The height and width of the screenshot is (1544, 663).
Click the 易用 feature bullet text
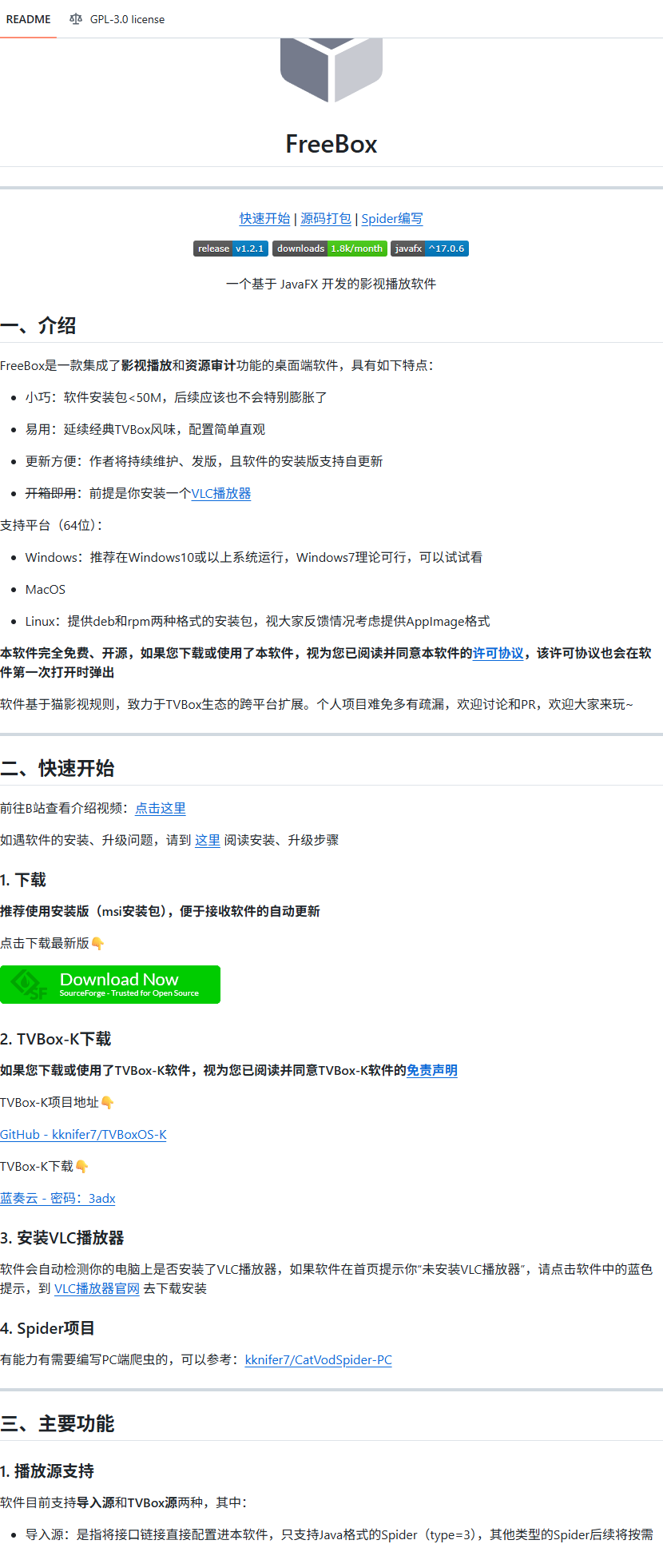[145, 429]
